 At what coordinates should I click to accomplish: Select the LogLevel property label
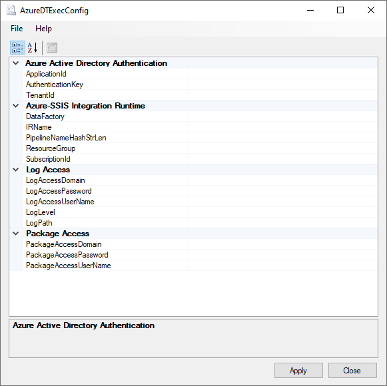click(x=41, y=212)
